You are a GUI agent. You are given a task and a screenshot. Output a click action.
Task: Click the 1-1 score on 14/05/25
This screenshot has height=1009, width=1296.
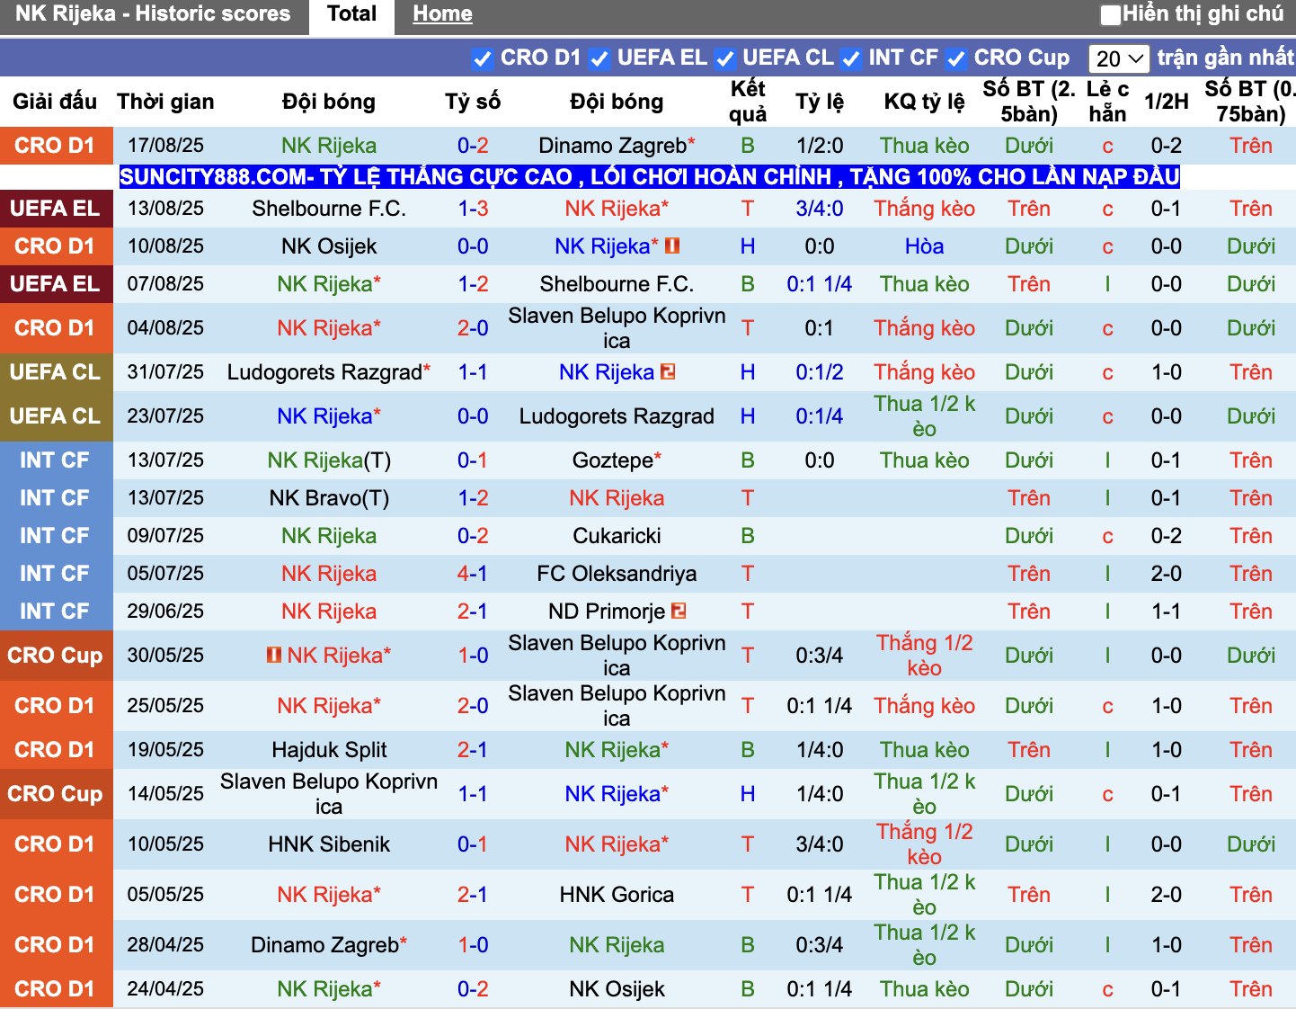(473, 794)
